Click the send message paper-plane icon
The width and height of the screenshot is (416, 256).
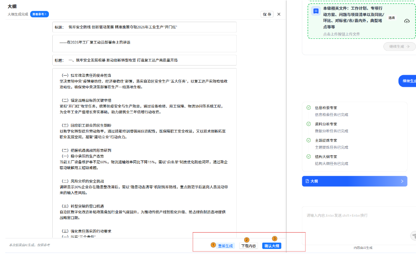pos(413,236)
